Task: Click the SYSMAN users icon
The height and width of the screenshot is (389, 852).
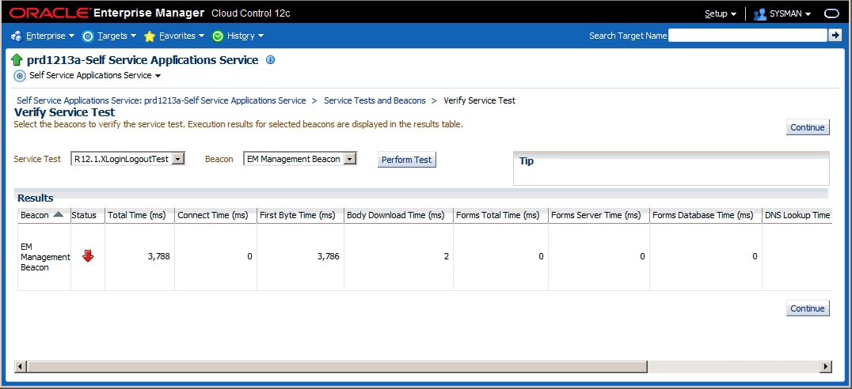Action: tap(759, 14)
